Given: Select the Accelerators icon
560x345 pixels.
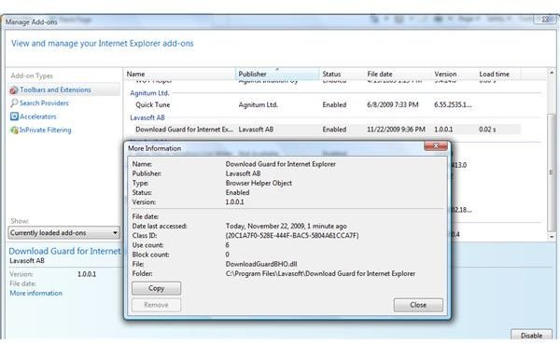Looking at the screenshot, I should (14, 117).
